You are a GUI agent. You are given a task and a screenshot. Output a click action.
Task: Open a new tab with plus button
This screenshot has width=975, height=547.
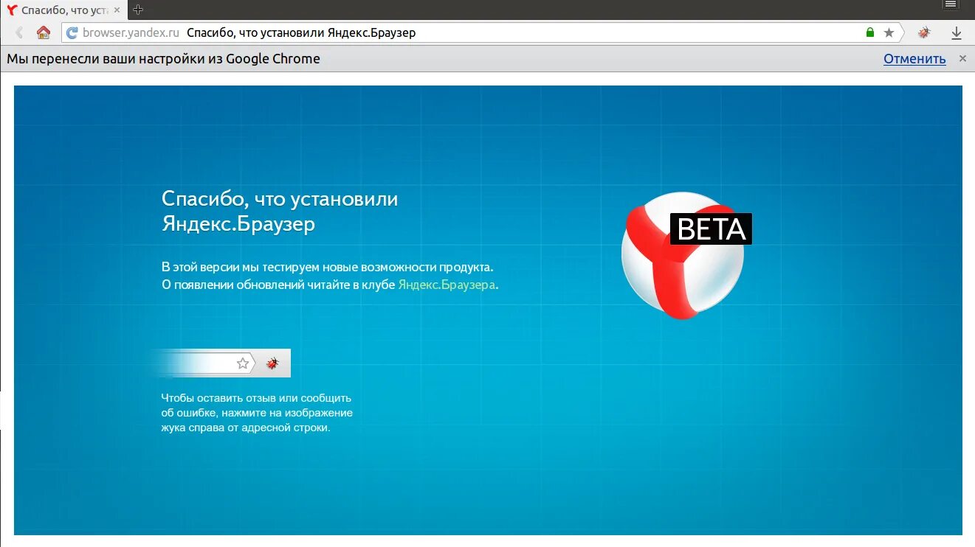[138, 10]
